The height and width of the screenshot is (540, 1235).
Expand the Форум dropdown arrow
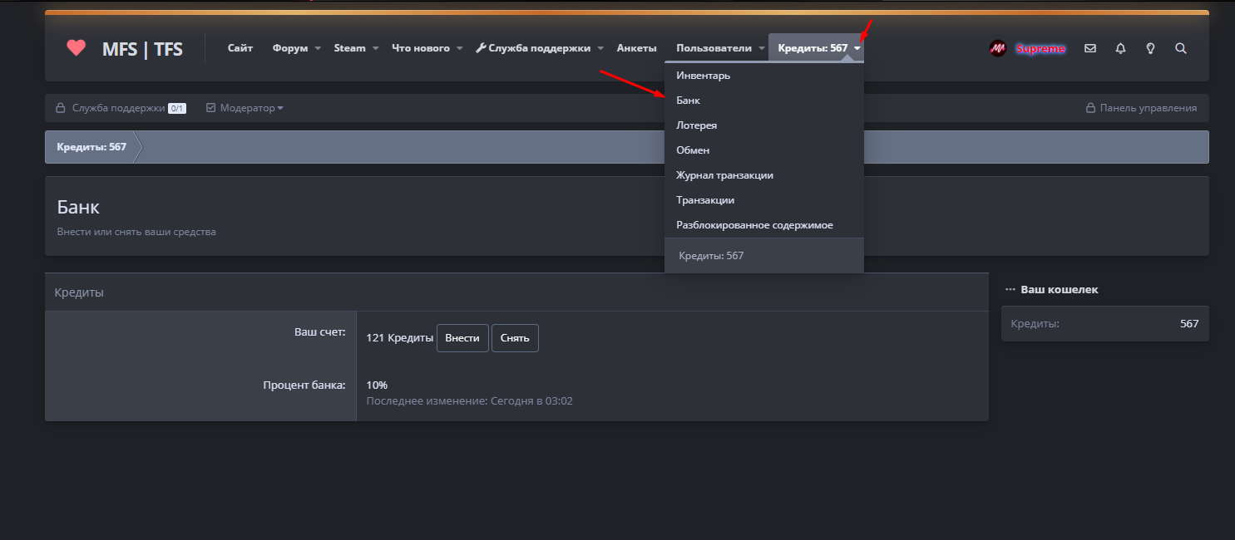pyautogui.click(x=317, y=49)
